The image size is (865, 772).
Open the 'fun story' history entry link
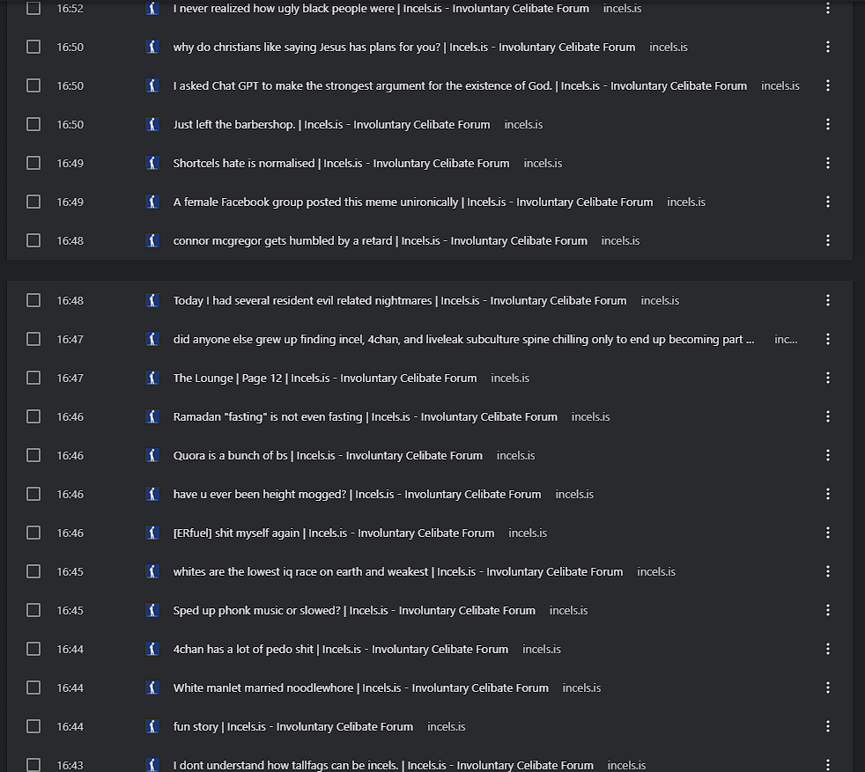[292, 726]
